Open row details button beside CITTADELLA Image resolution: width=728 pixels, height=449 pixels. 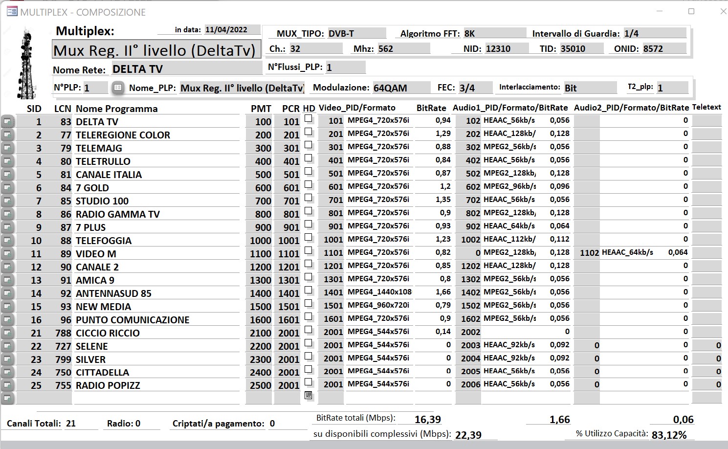point(7,372)
